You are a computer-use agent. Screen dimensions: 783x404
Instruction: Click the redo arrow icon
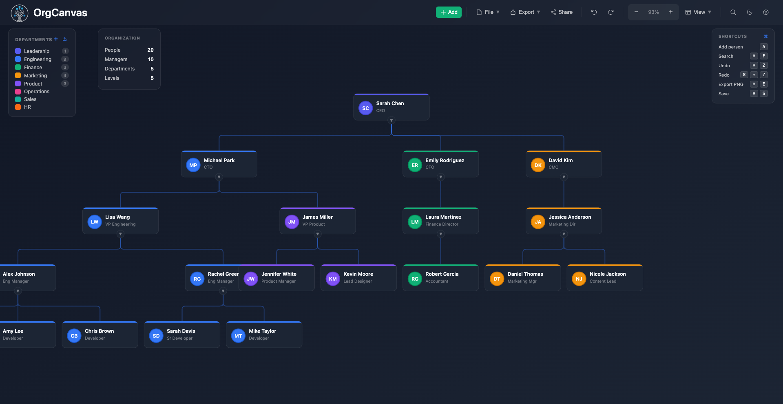pyautogui.click(x=610, y=12)
